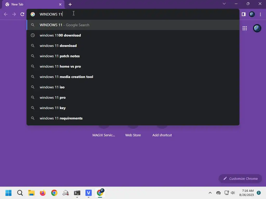Choose the windows 11 patch notes suggestion
This screenshot has height=199, width=266.
pyautogui.click(x=133, y=56)
